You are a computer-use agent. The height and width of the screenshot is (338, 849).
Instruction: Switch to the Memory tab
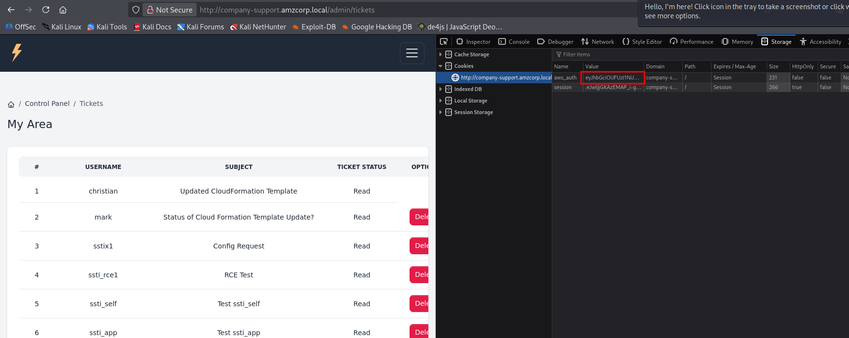coord(737,42)
